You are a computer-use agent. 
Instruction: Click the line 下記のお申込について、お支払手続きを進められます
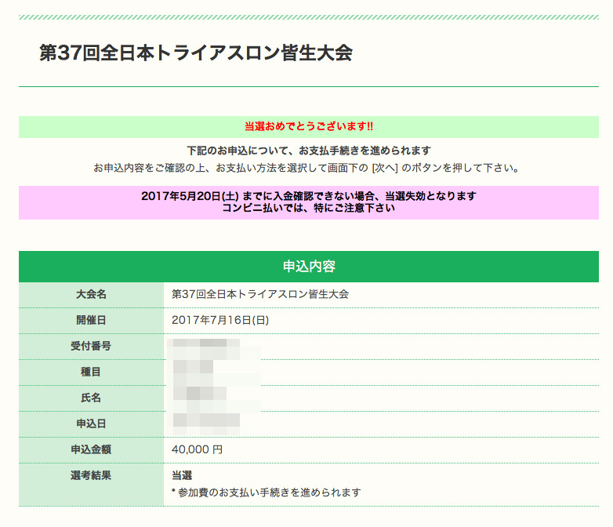[x=309, y=151]
